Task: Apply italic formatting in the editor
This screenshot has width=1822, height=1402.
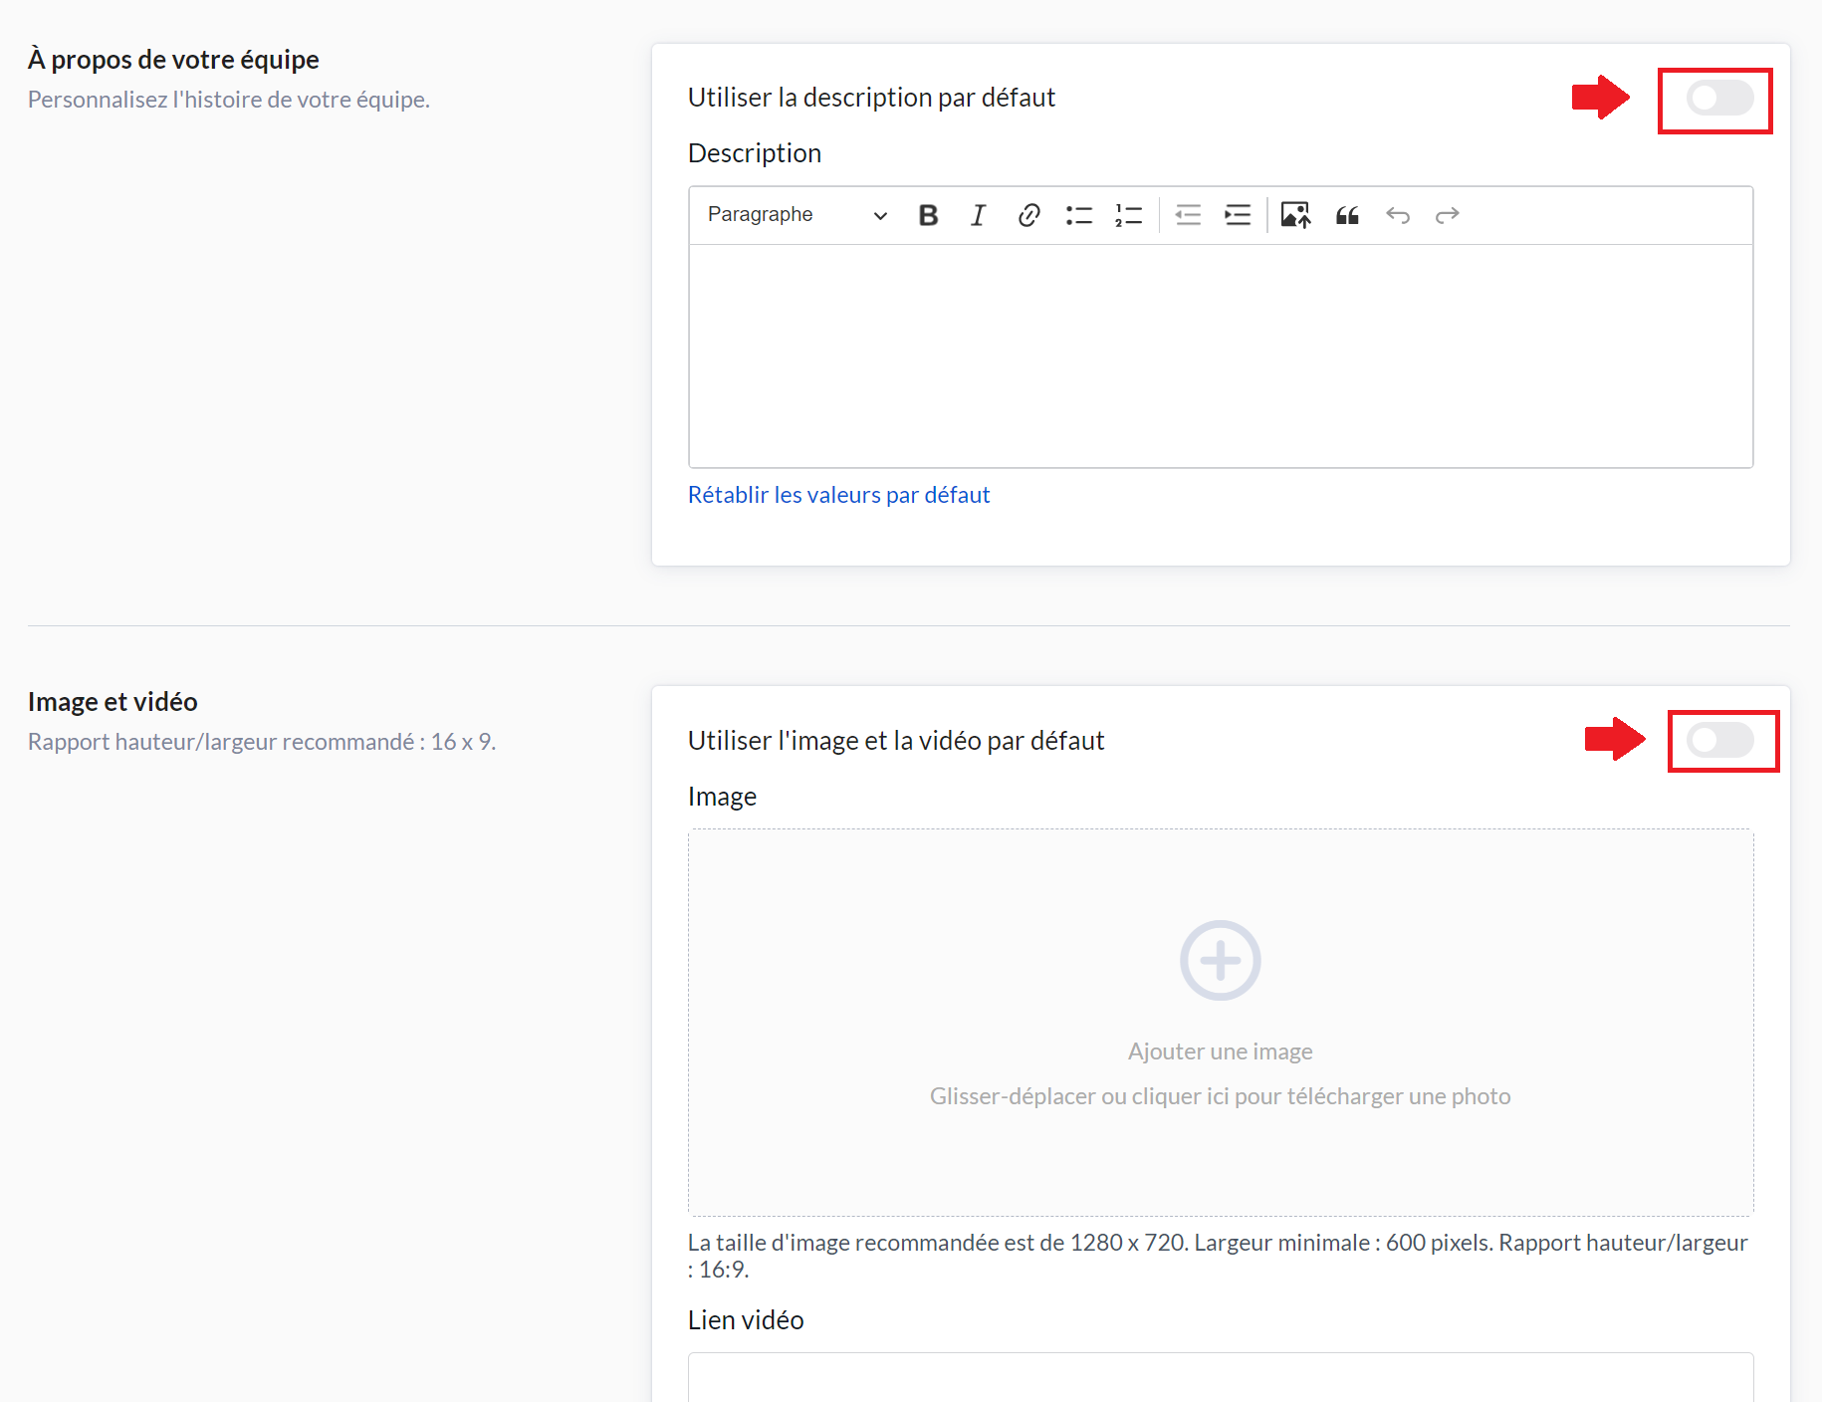Action: tap(978, 215)
